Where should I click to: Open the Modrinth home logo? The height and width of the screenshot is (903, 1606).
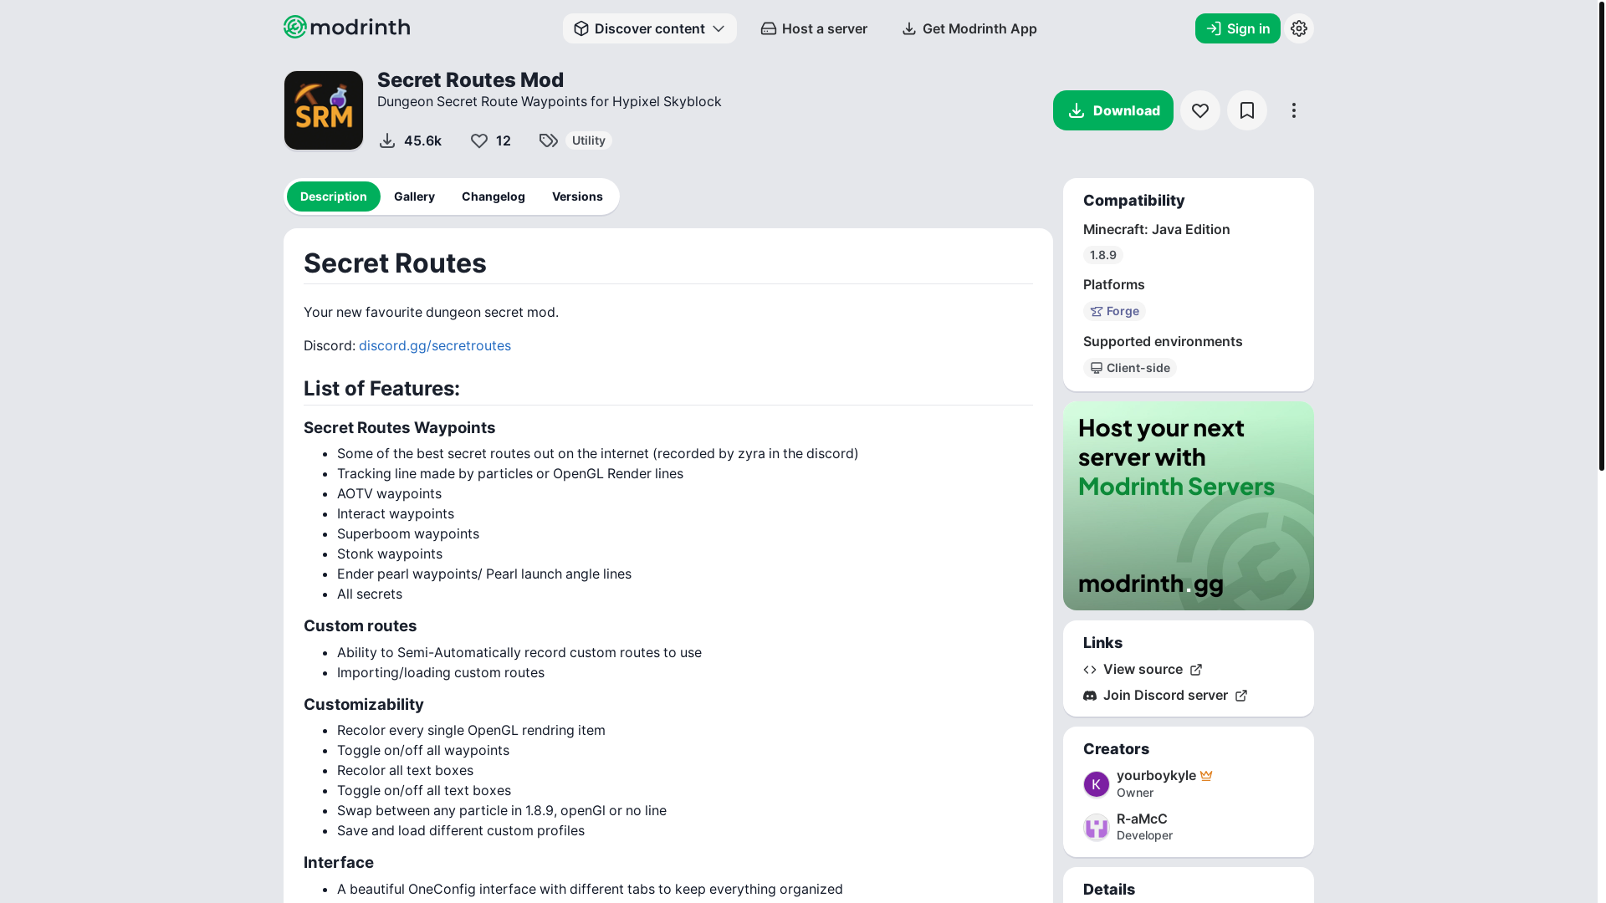(346, 28)
